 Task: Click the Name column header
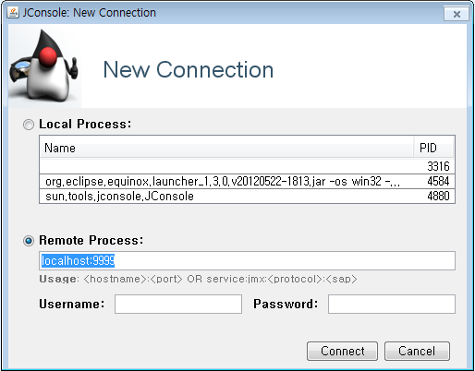[226, 148]
